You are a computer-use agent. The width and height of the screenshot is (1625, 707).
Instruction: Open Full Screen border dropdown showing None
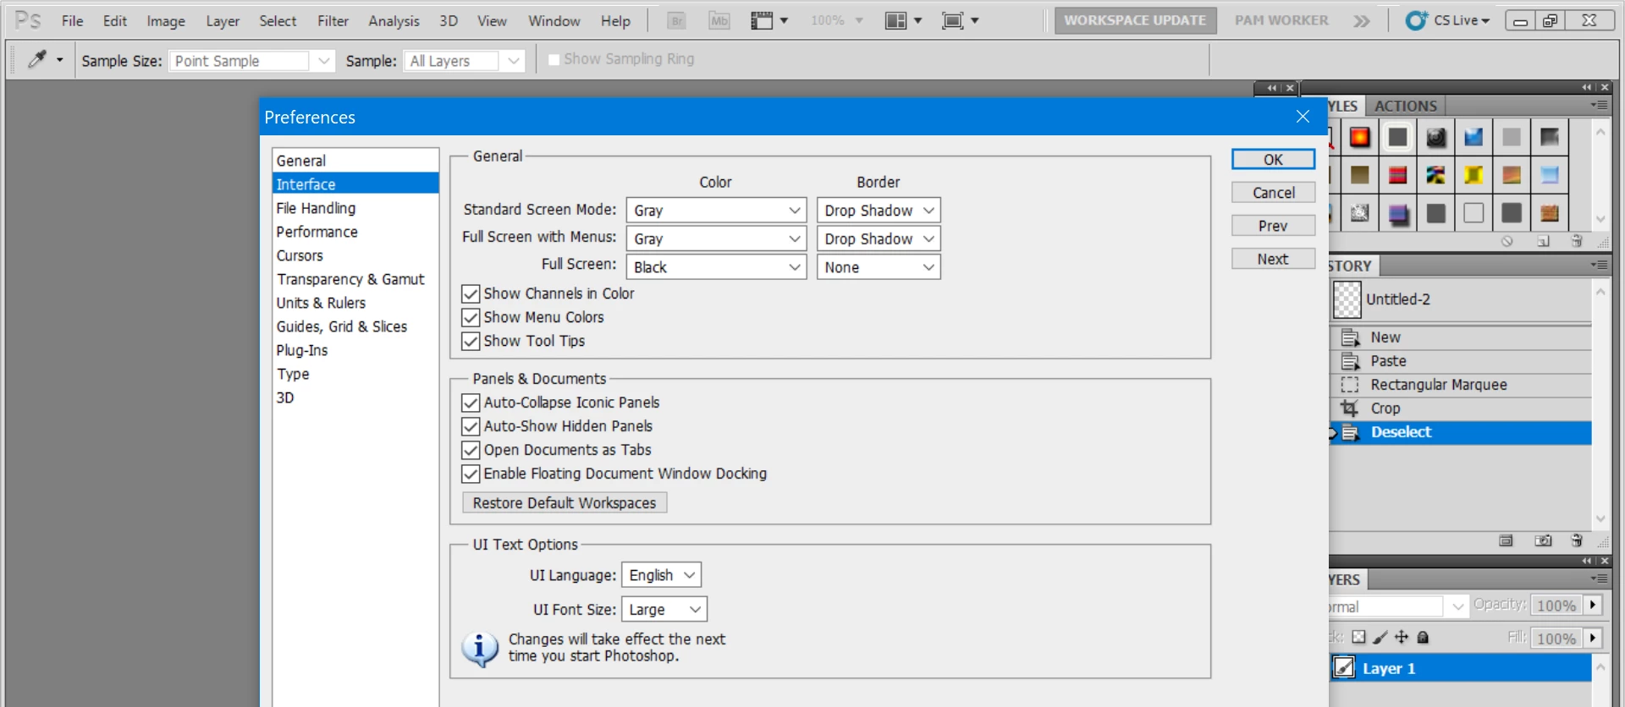click(x=879, y=267)
